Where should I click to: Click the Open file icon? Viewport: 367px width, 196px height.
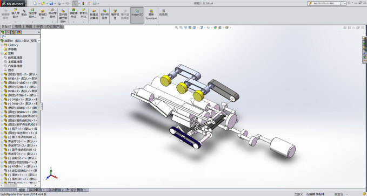click(43, 3)
